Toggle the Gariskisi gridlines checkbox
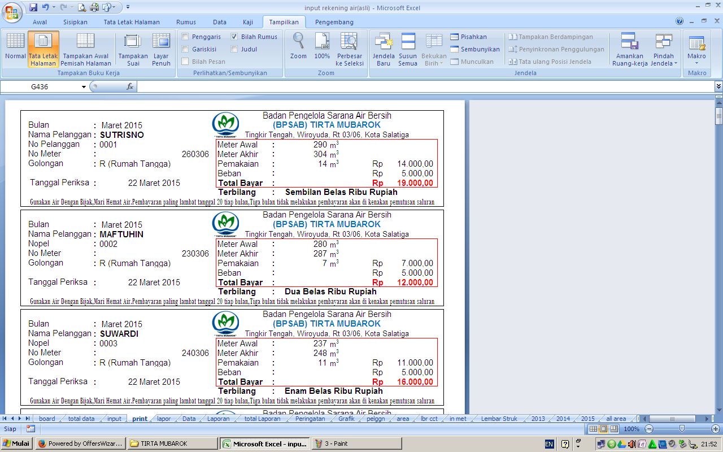This screenshot has height=452, width=723. click(185, 49)
